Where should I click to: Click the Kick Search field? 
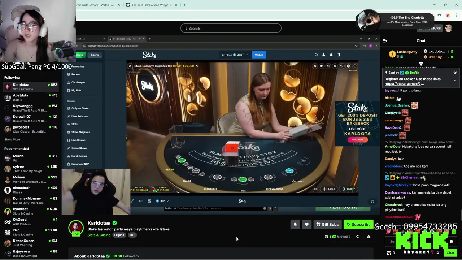(231, 28)
